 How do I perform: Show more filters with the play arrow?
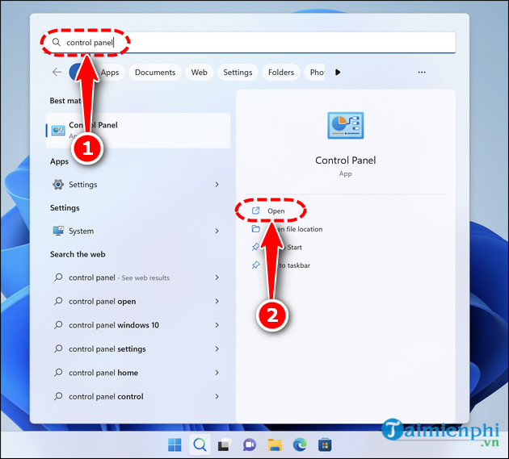(338, 72)
